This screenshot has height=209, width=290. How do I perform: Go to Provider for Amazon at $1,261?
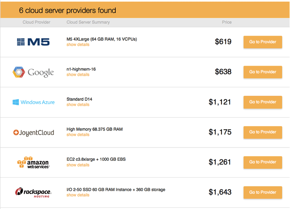coord(262,162)
